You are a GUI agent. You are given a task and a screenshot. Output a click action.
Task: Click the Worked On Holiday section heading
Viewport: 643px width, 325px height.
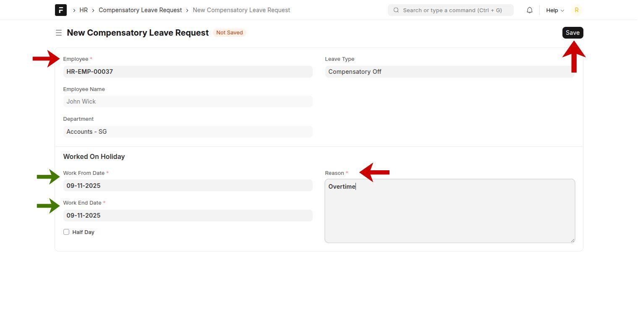94,156
